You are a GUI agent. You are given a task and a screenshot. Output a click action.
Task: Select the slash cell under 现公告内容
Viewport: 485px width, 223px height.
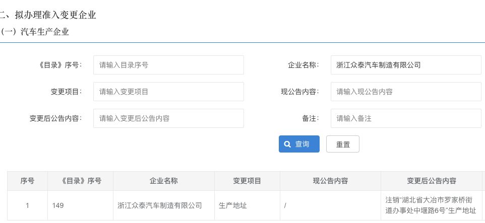tap(330, 205)
